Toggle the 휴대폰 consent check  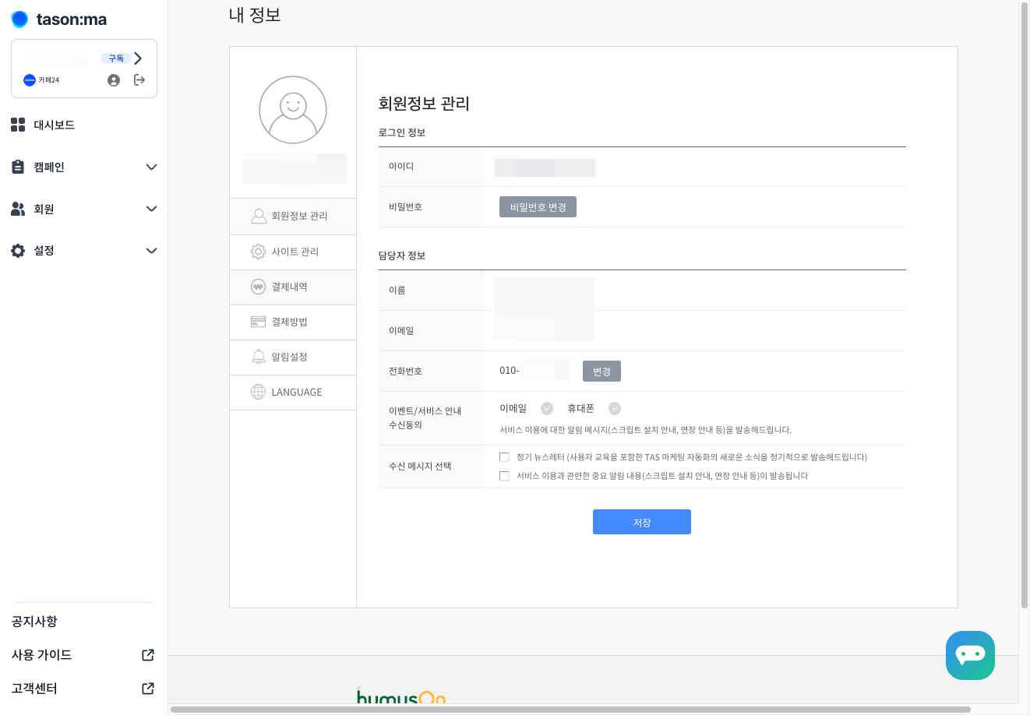[x=615, y=408]
